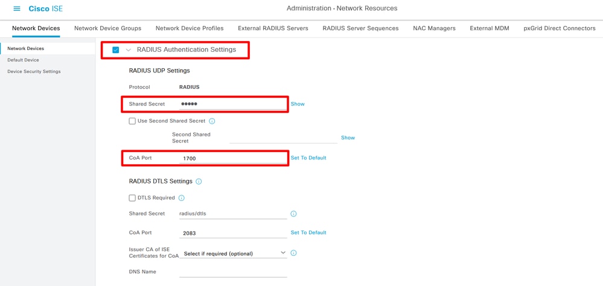Screen dimensions: 603x286
Task: Click the CoA Port field showing 1700
Action: (x=233, y=158)
